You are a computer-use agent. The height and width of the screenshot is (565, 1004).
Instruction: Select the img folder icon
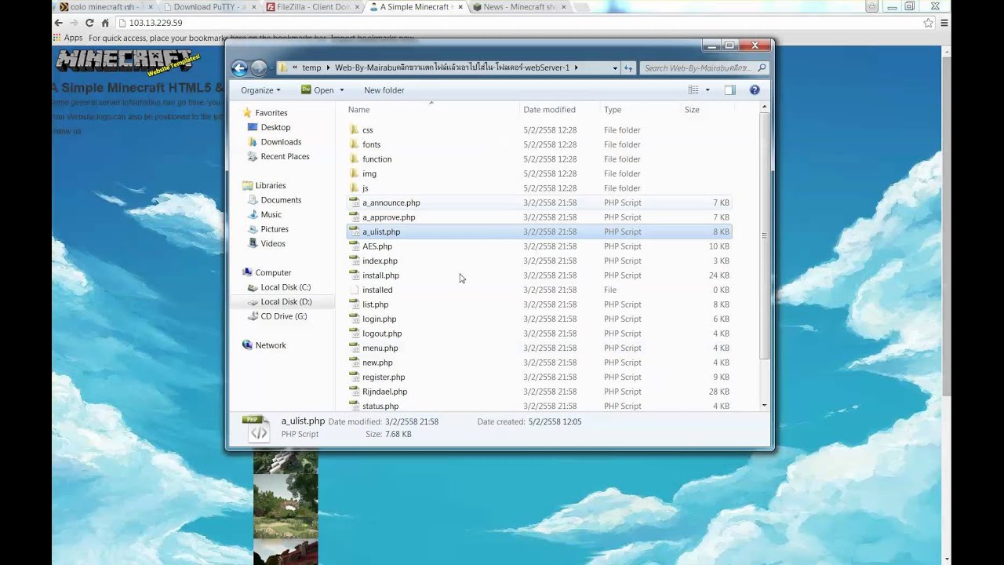(x=354, y=173)
